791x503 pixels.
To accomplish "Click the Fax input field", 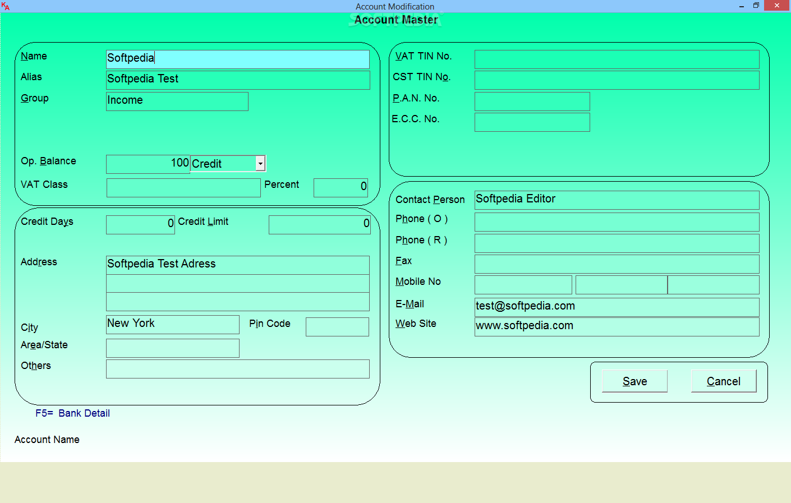I will (617, 264).
